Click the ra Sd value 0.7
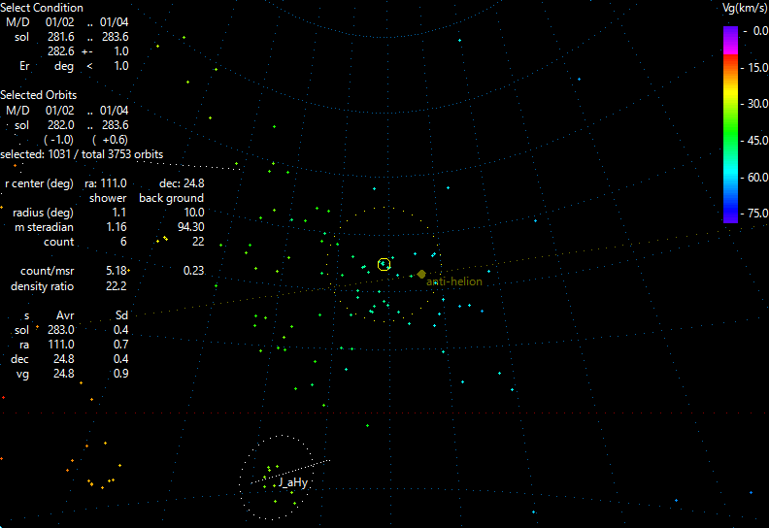The height and width of the screenshot is (528, 769). (120, 345)
